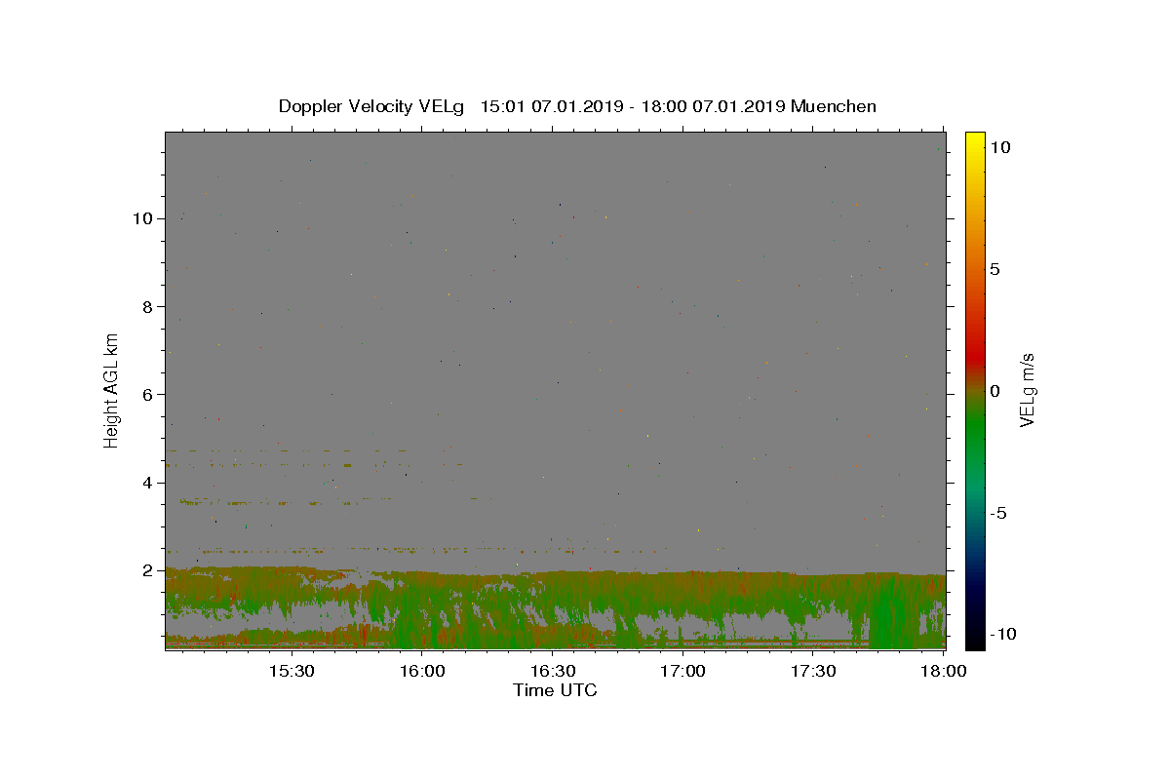Click the colorbar tick label 10

tap(999, 147)
